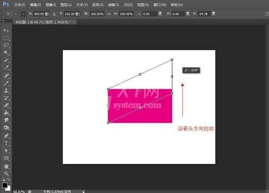Select the Move tool
This screenshot has height=193, width=269.
click(x=6, y=30)
